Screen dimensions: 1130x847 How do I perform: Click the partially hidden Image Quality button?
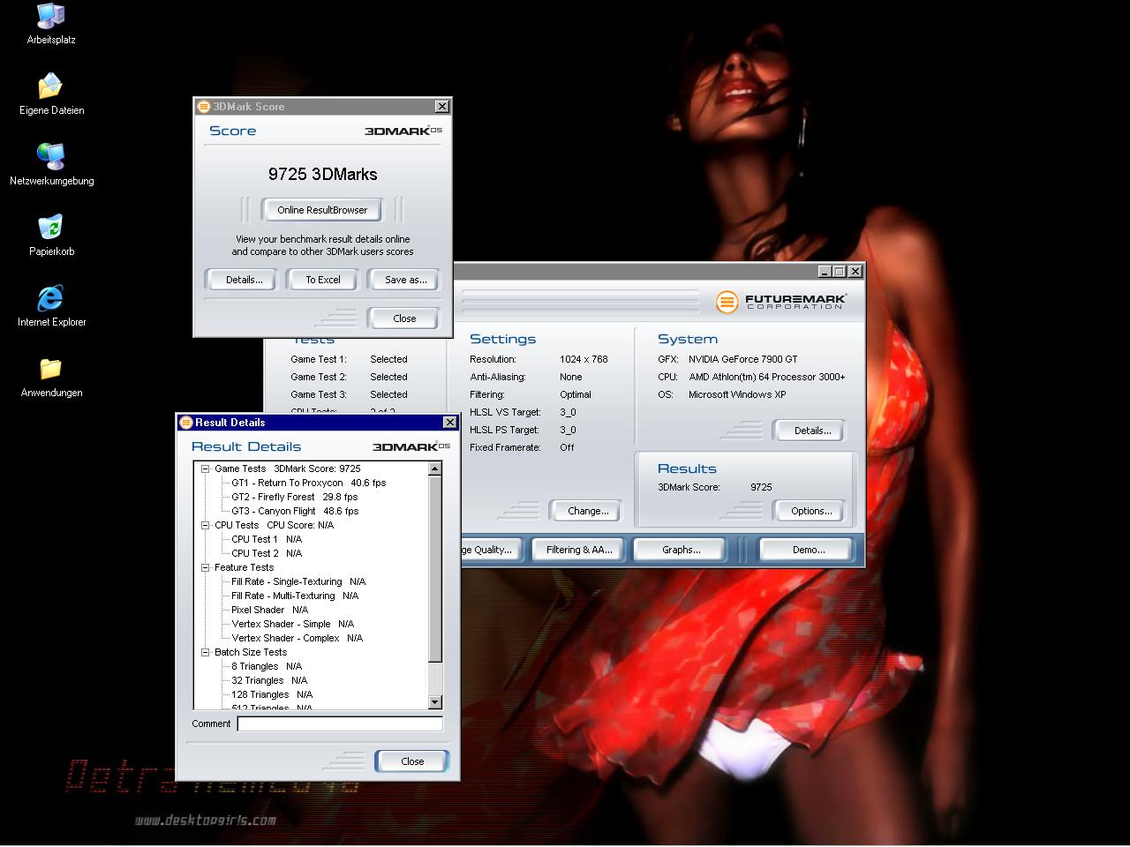(x=491, y=550)
